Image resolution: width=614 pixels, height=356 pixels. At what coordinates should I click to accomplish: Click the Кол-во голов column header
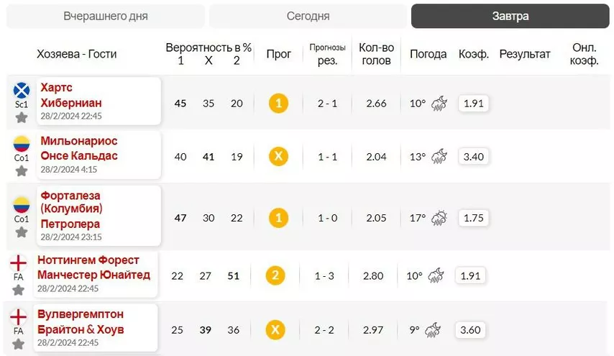pos(376,54)
